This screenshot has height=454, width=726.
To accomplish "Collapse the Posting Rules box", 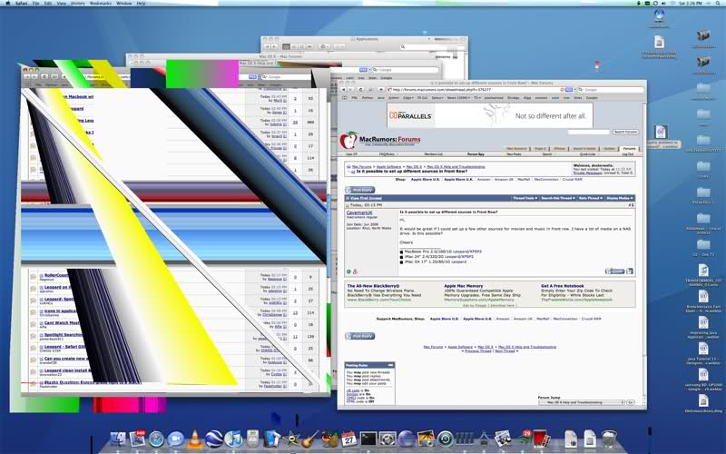I will pos(390,365).
